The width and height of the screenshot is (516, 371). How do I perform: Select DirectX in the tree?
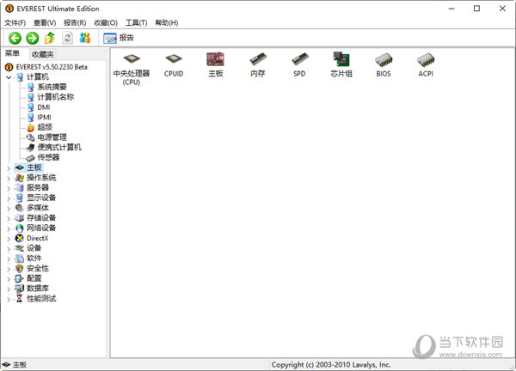pos(37,238)
